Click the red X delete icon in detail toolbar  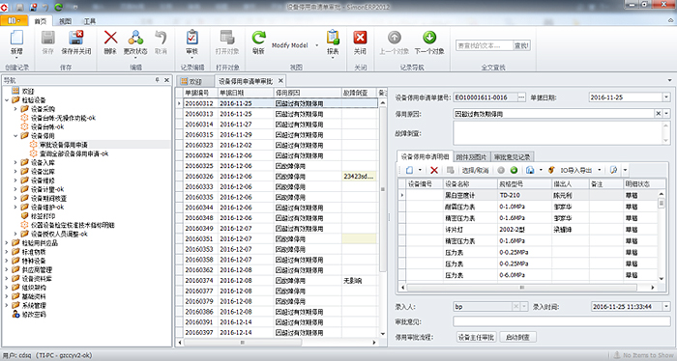[434, 170]
